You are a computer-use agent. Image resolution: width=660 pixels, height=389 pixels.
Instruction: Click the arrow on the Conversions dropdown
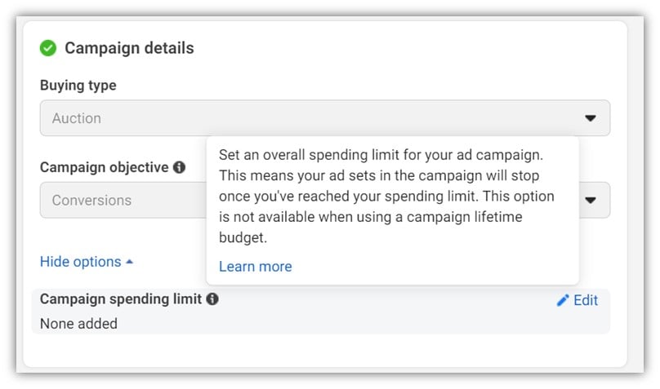tap(591, 200)
